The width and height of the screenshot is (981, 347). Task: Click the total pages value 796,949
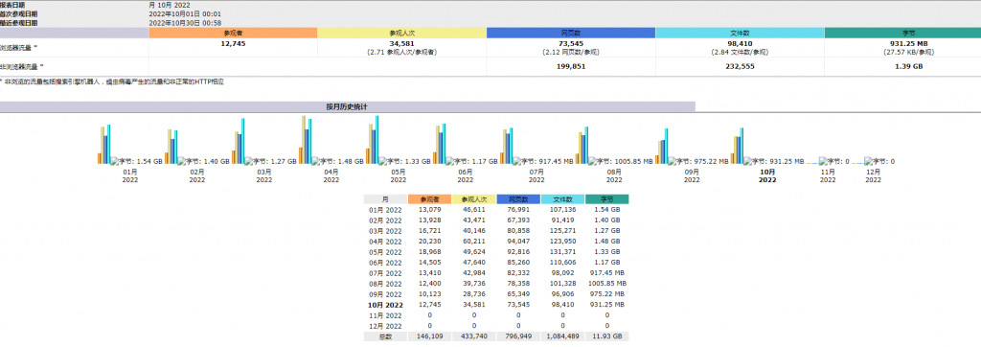tap(518, 337)
